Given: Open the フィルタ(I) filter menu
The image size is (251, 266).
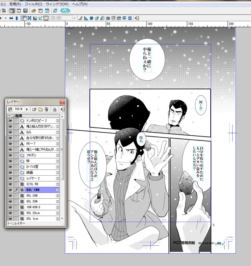Looking at the screenshot, I should click(x=33, y=4).
